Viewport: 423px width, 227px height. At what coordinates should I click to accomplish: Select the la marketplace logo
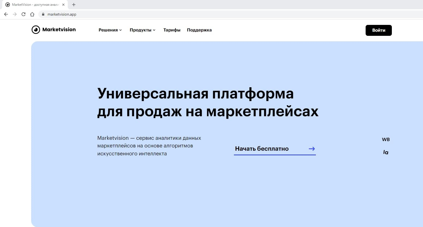click(386, 152)
